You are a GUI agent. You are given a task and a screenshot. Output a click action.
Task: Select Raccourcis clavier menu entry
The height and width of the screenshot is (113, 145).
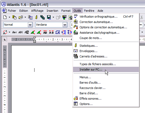106,88
